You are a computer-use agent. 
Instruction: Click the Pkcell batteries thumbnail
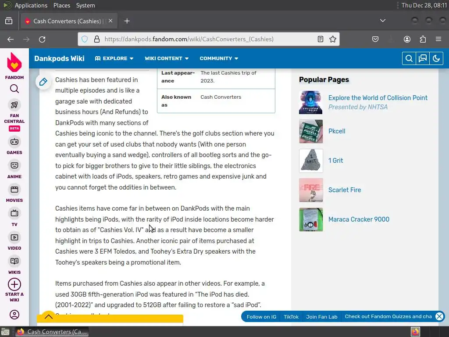click(311, 132)
